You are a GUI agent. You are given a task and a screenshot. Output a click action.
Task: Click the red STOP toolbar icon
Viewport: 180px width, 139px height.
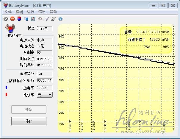[x=12, y=19]
